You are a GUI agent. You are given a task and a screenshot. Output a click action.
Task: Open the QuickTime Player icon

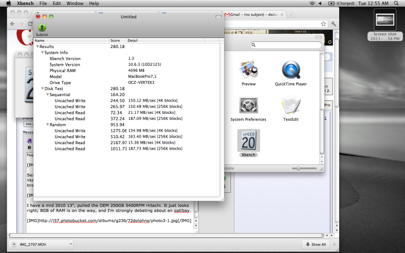pyautogui.click(x=291, y=70)
